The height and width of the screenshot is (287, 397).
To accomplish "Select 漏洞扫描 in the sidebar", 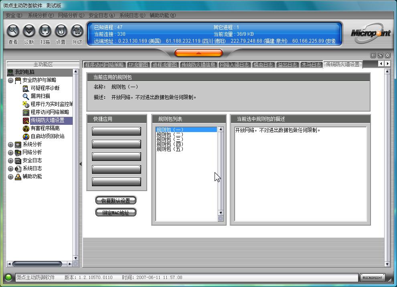I will pyautogui.click(x=40, y=96).
